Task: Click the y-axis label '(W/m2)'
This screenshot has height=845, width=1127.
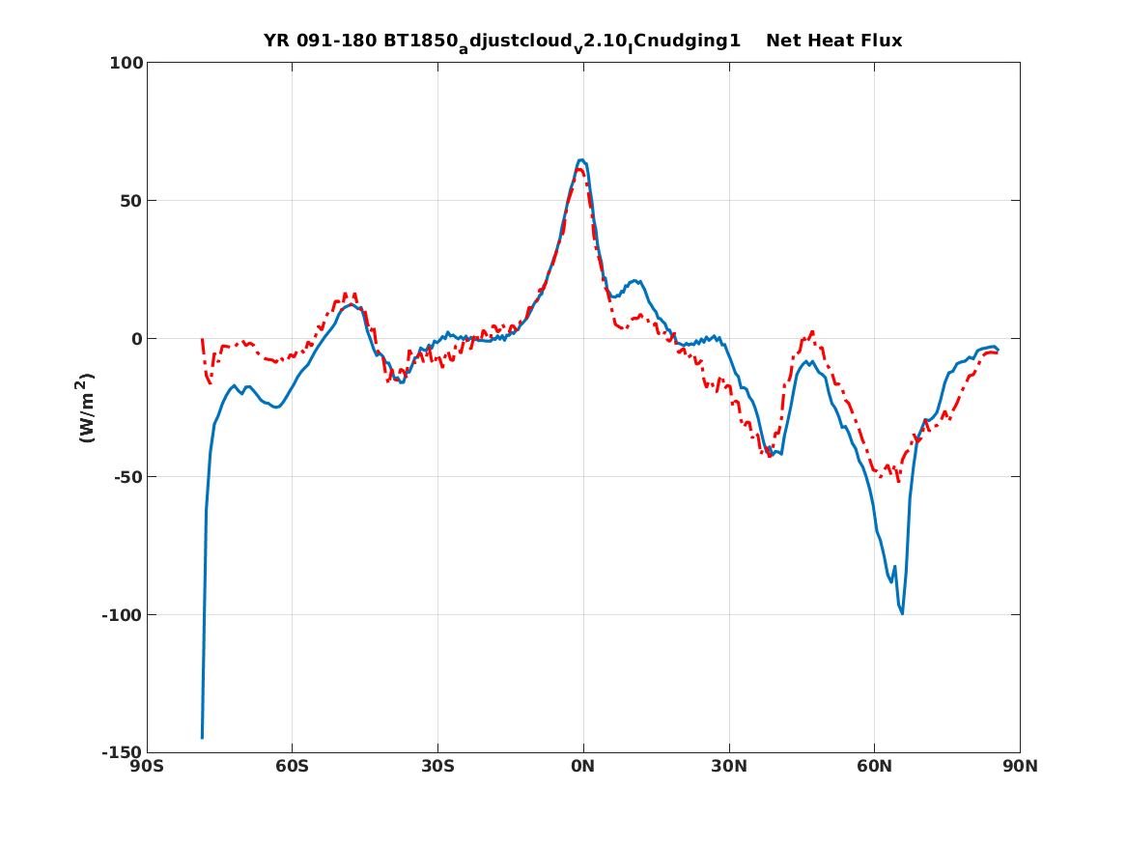Action: (x=85, y=408)
